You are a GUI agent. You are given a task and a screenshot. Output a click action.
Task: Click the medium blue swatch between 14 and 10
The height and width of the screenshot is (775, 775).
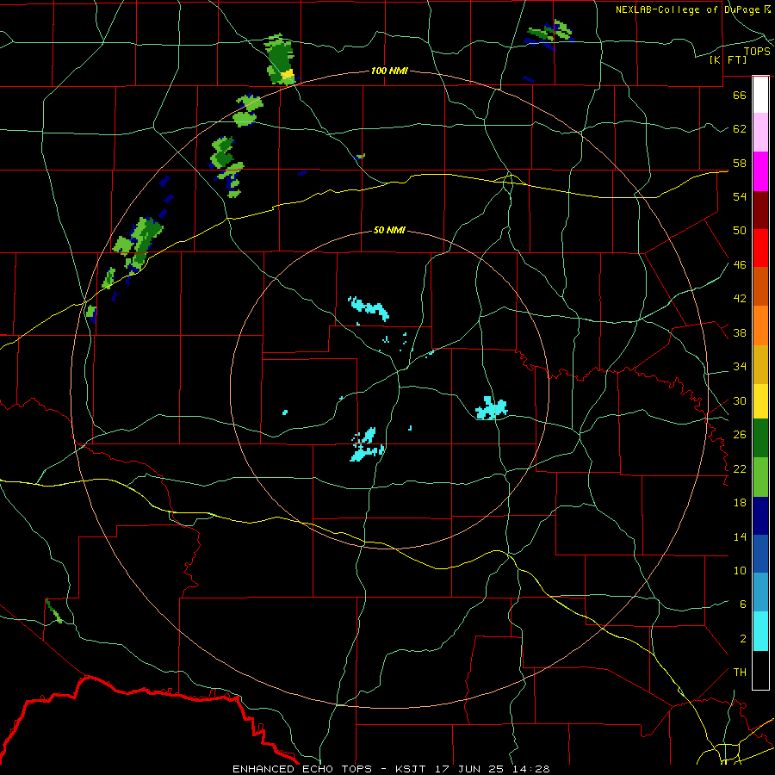click(760, 554)
